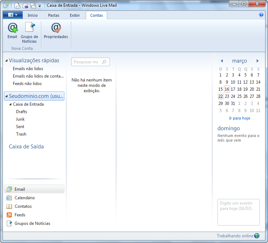Open the Quick Access Toolbar customize arrow
Viewport: 268px width, 243px height.
click(x=40, y=6)
